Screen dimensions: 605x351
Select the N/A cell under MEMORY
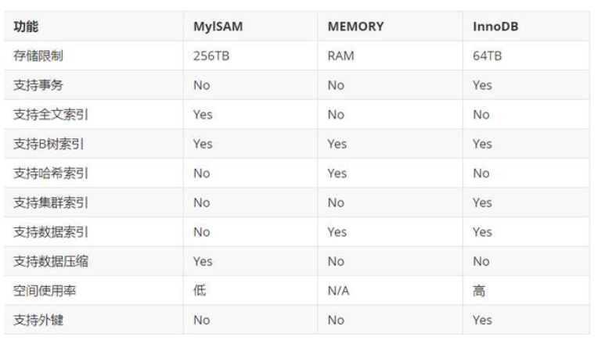(339, 291)
